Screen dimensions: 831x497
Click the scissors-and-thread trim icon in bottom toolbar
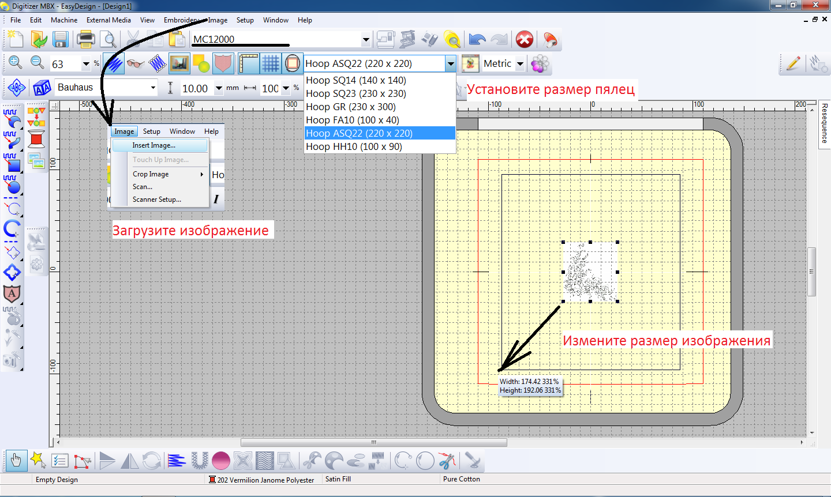[x=446, y=460]
